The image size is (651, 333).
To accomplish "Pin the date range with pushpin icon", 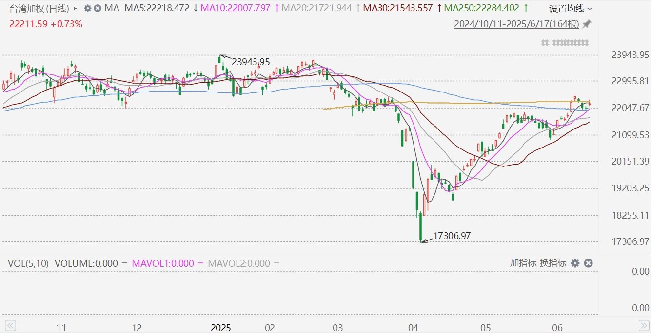I will [587, 24].
